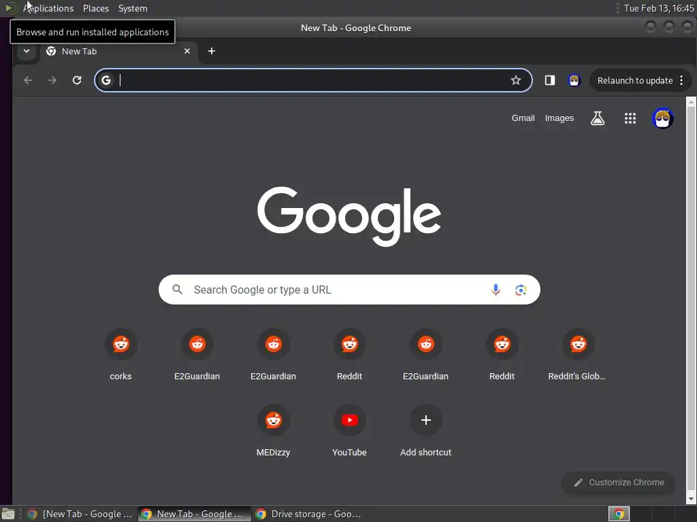697x522 pixels.
Task: Close the New Tab tab
Action: [187, 51]
